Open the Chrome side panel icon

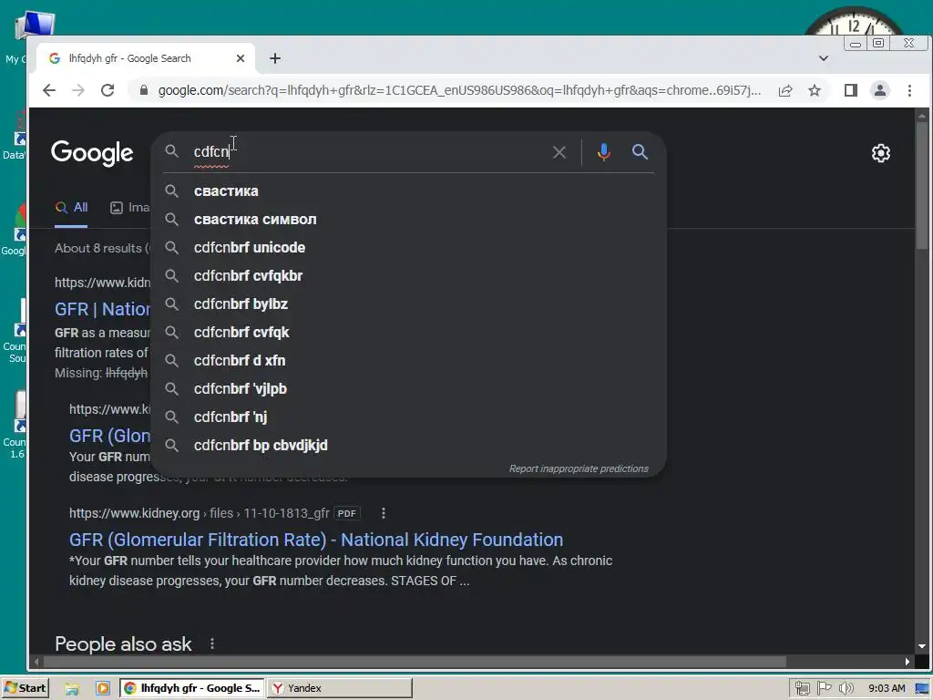pyautogui.click(x=851, y=90)
